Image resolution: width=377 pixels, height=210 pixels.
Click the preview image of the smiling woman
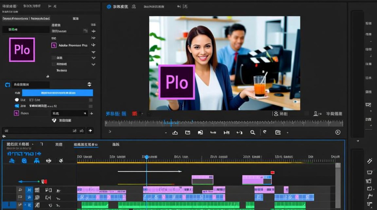click(x=224, y=63)
